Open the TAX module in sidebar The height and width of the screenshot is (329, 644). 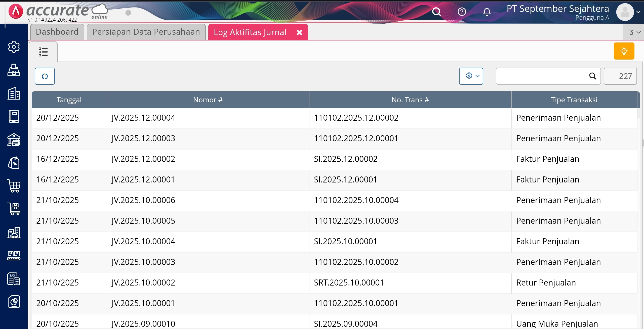14,279
